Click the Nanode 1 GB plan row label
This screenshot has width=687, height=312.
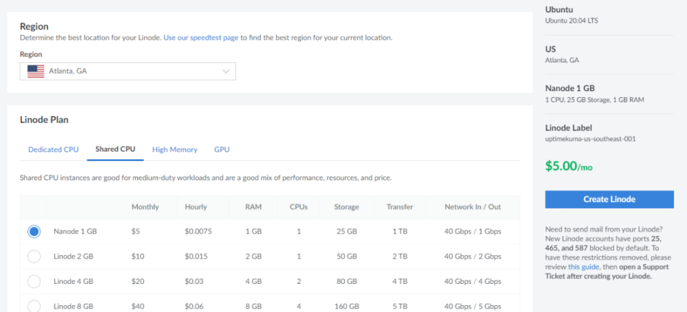(75, 232)
